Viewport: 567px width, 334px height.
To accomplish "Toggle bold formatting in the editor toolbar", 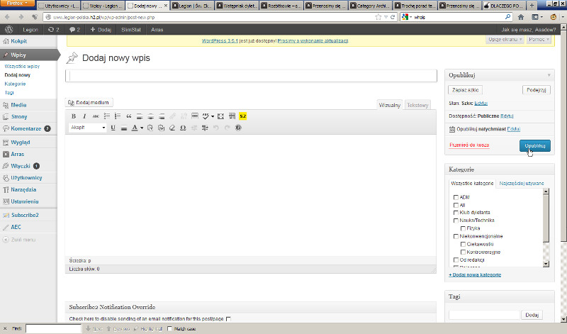I will pos(74,116).
